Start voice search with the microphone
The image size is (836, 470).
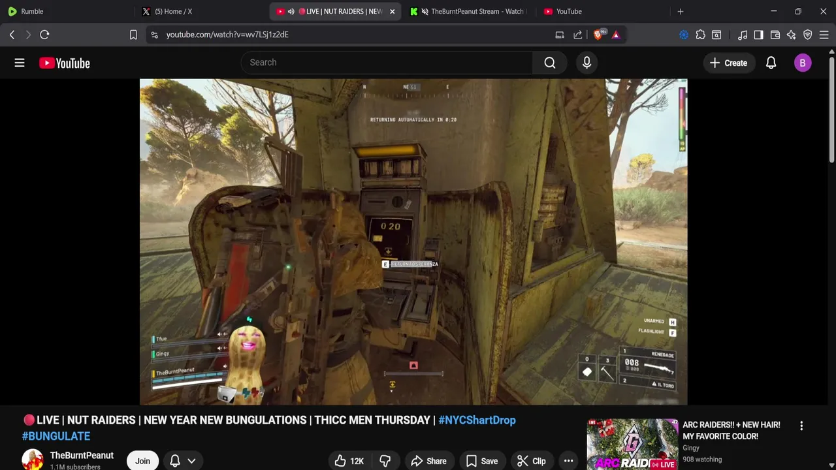(x=587, y=63)
